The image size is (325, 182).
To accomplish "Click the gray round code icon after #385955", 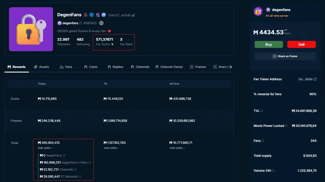I will (101, 23).
